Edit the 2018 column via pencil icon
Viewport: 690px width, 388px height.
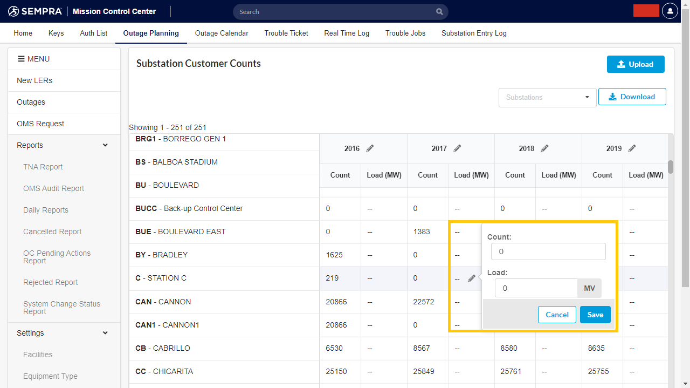(x=544, y=148)
